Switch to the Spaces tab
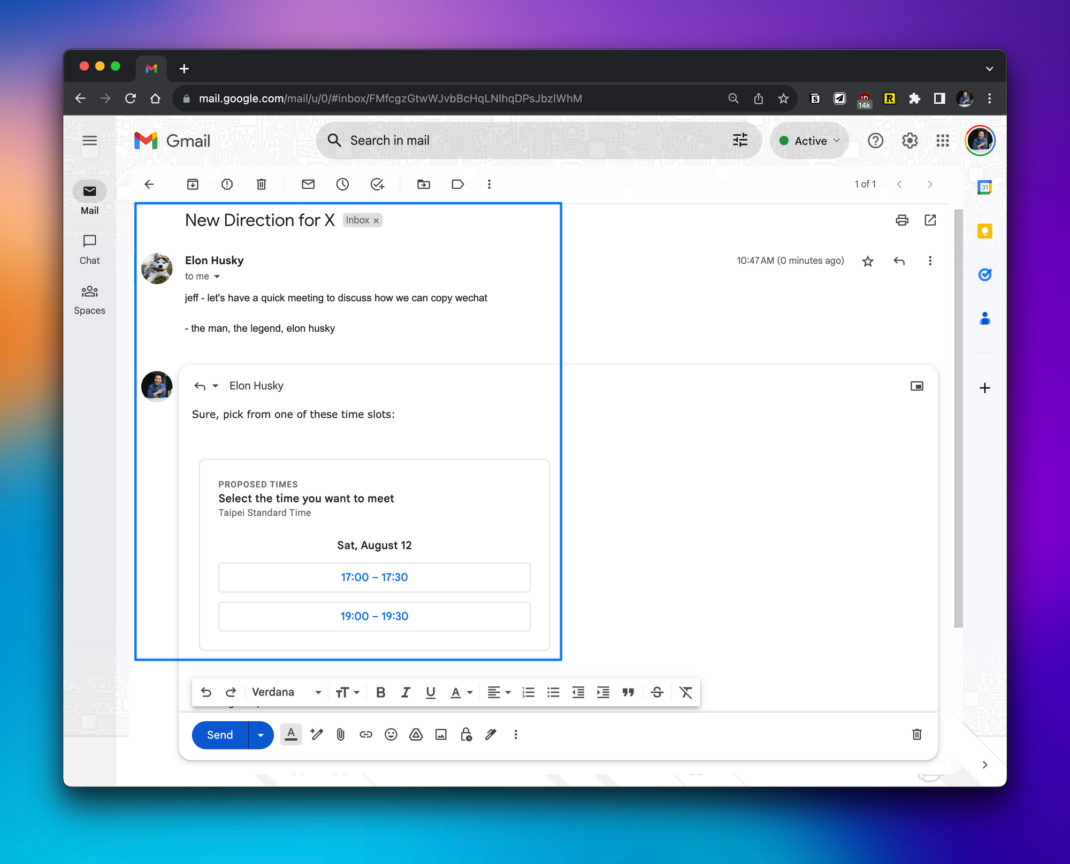1070x864 pixels. coord(89,300)
